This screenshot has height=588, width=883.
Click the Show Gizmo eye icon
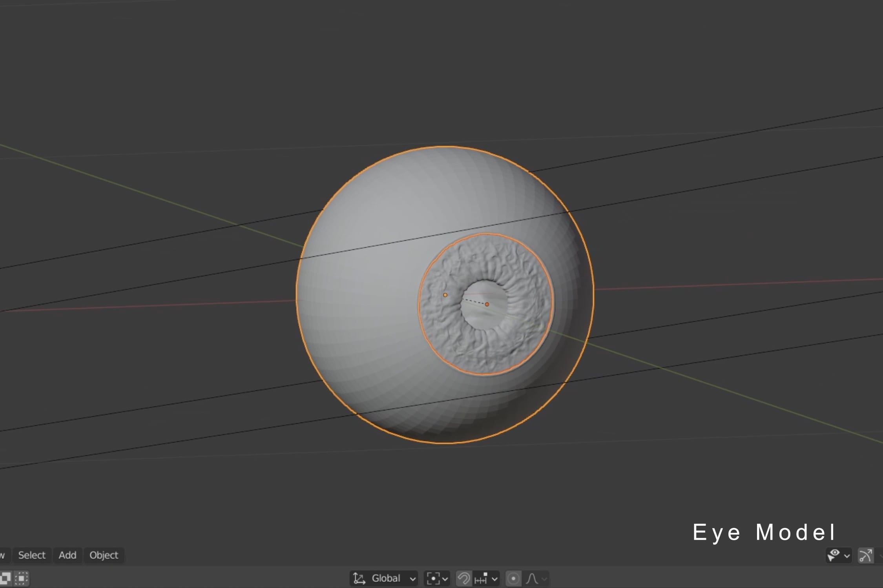tap(833, 555)
